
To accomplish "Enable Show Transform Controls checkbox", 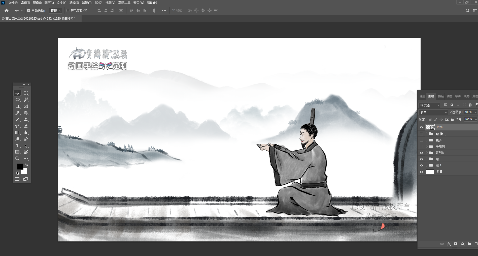I will (68, 11).
